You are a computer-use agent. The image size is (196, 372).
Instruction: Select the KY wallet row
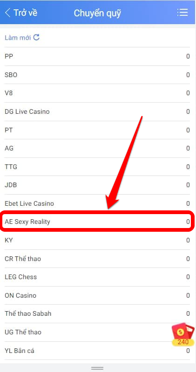tap(97, 240)
